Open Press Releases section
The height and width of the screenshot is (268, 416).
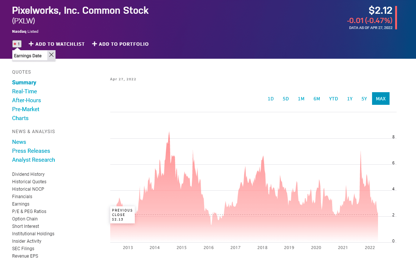tap(31, 151)
